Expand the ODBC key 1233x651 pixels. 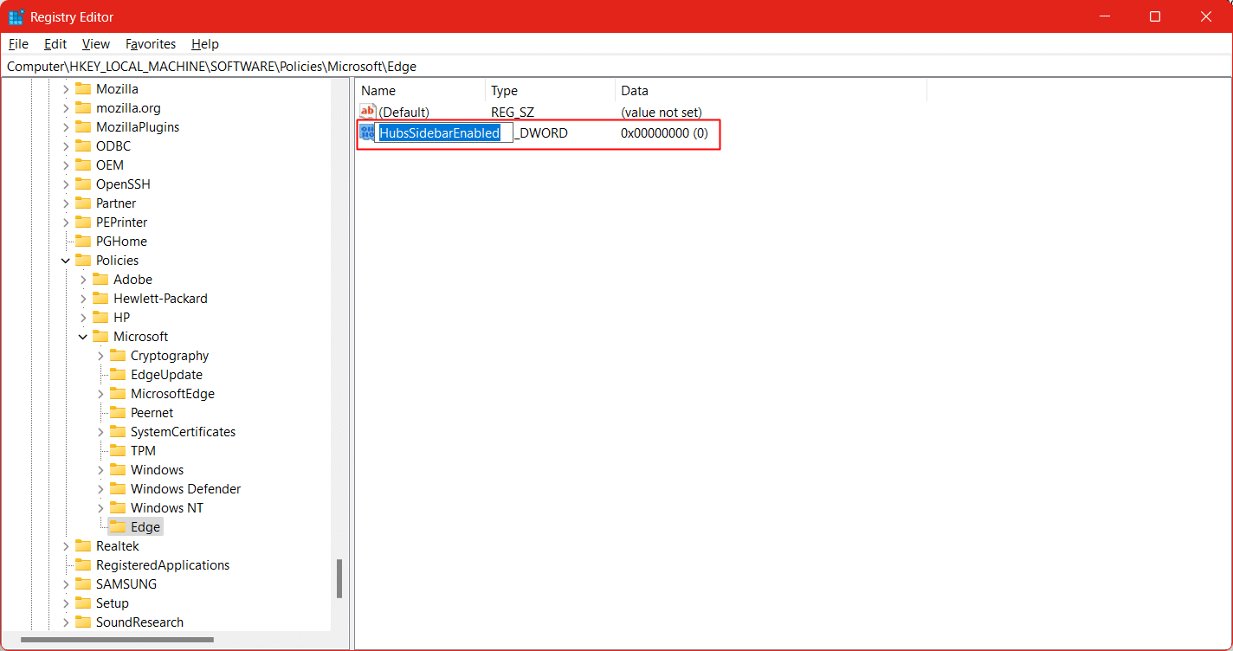[66, 146]
